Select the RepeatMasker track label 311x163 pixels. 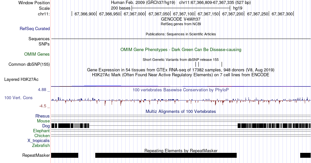pyautogui.click(x=36, y=155)
